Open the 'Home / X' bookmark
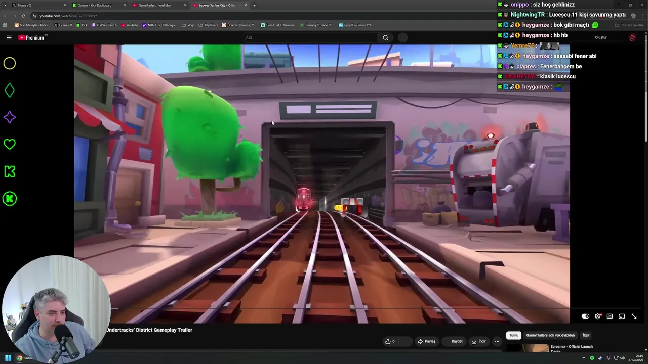Image resolution: width=648 pixels, height=364 pixels. pyautogui.click(x=63, y=25)
